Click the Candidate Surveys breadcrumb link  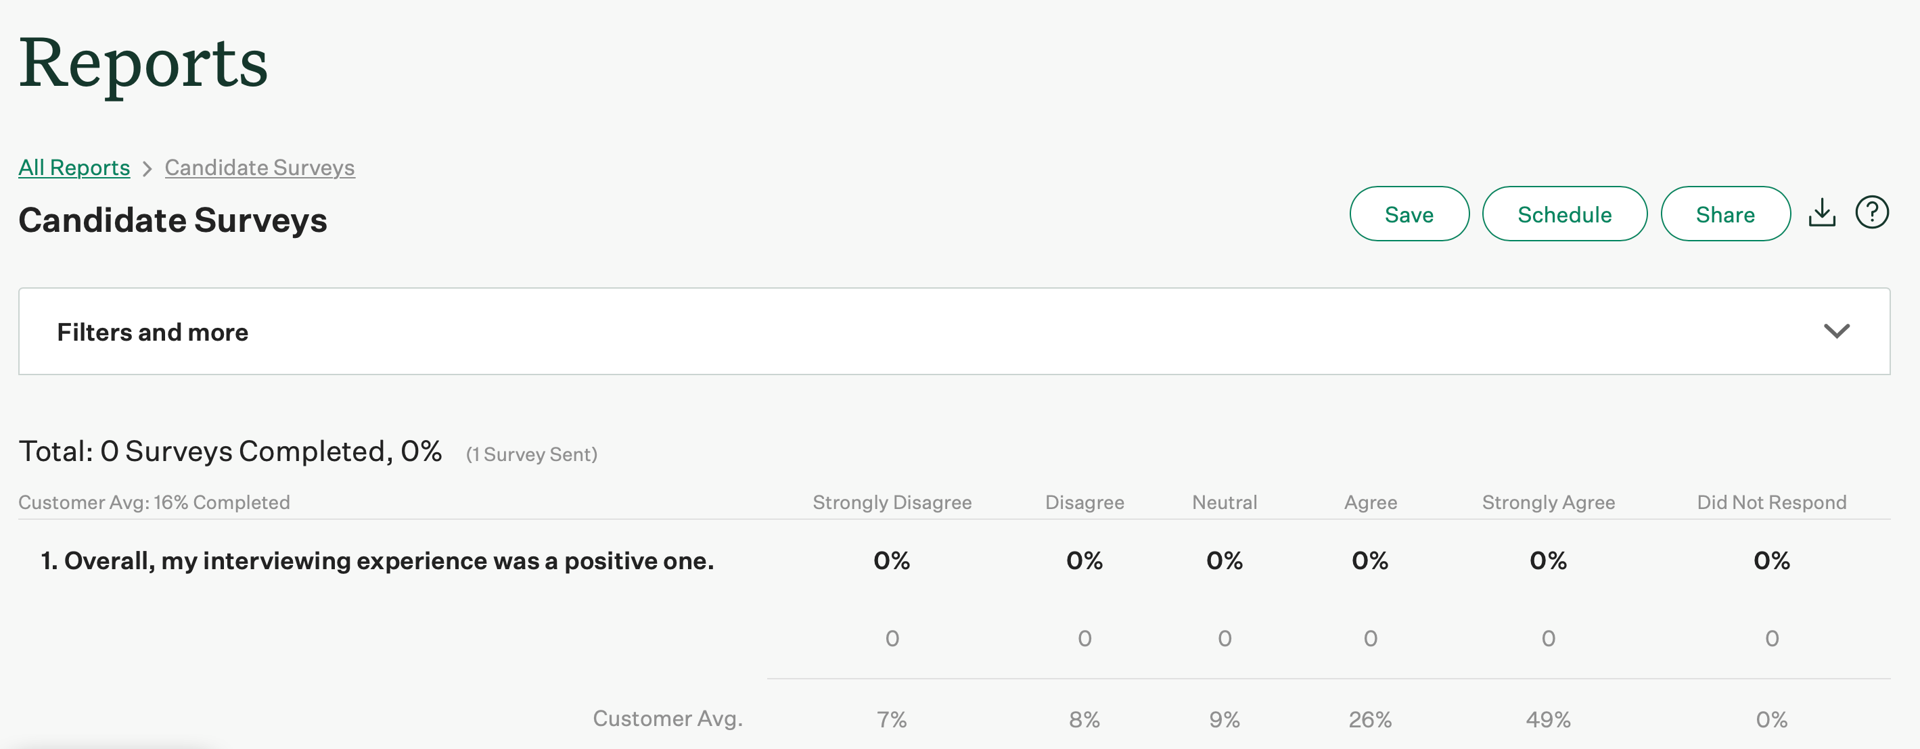point(259,168)
